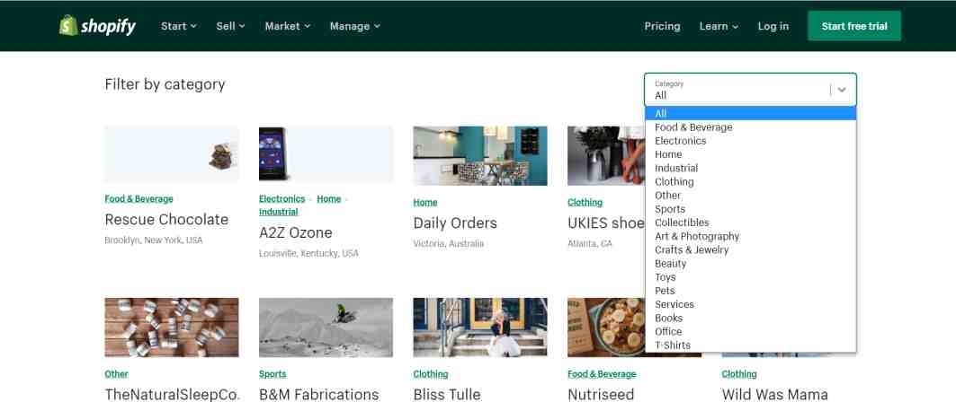Open the Wild Was Mama store title

pyautogui.click(x=775, y=394)
